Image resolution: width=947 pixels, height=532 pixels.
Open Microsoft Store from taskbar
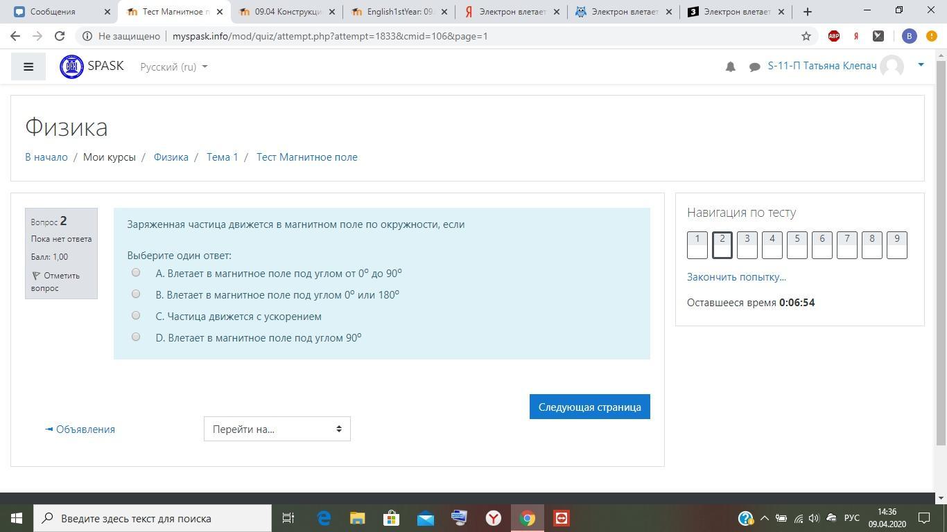(x=392, y=518)
